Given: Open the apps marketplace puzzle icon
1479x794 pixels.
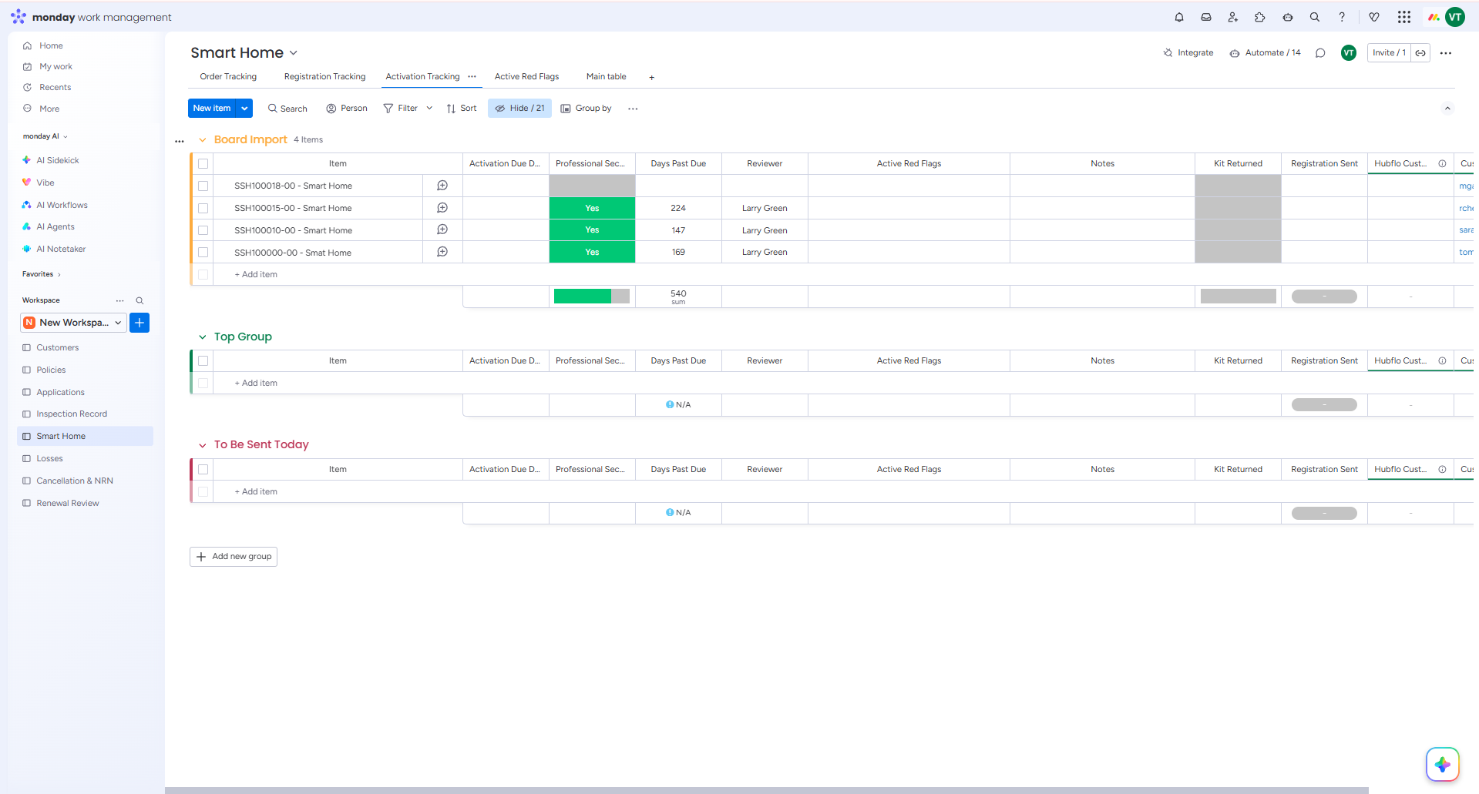Looking at the screenshot, I should [1260, 17].
